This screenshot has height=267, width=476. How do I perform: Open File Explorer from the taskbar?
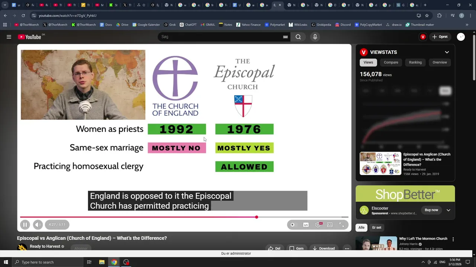[x=102, y=262]
